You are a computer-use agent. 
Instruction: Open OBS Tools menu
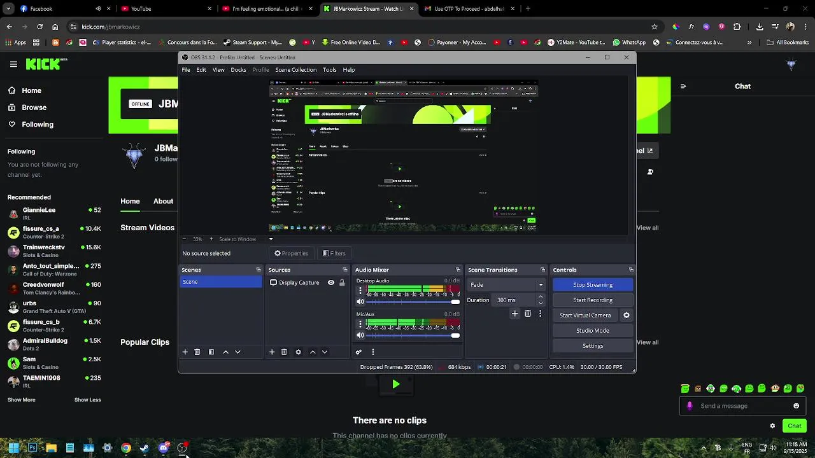[329, 70]
